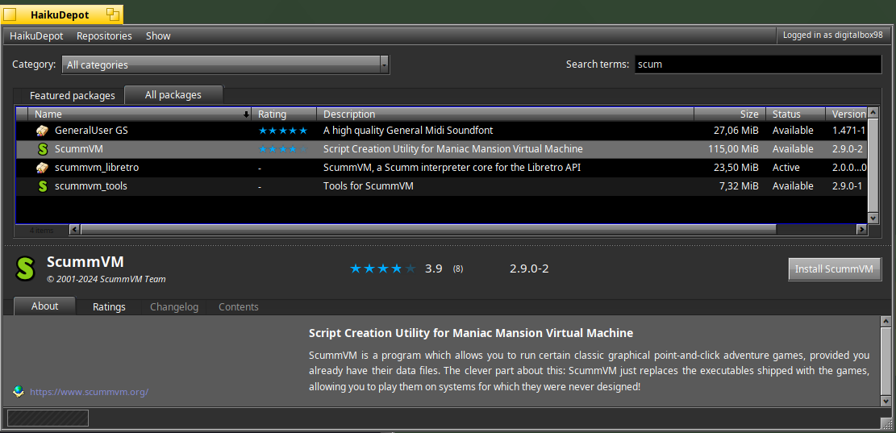Click the globe icon beside website link
Viewport: 896px width, 433px height.
[19, 392]
